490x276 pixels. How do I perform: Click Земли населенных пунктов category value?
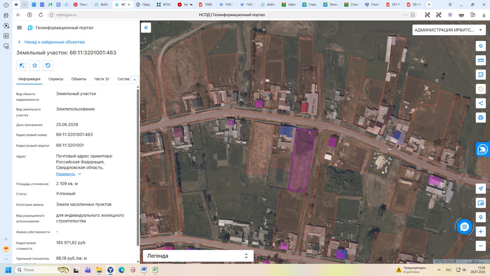coord(84,204)
